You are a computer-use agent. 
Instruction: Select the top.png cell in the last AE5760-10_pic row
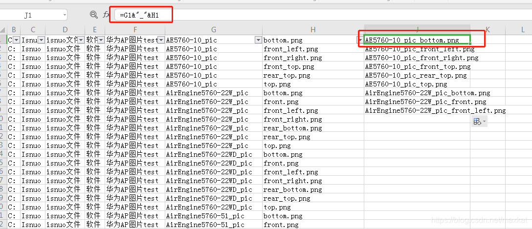(x=313, y=84)
